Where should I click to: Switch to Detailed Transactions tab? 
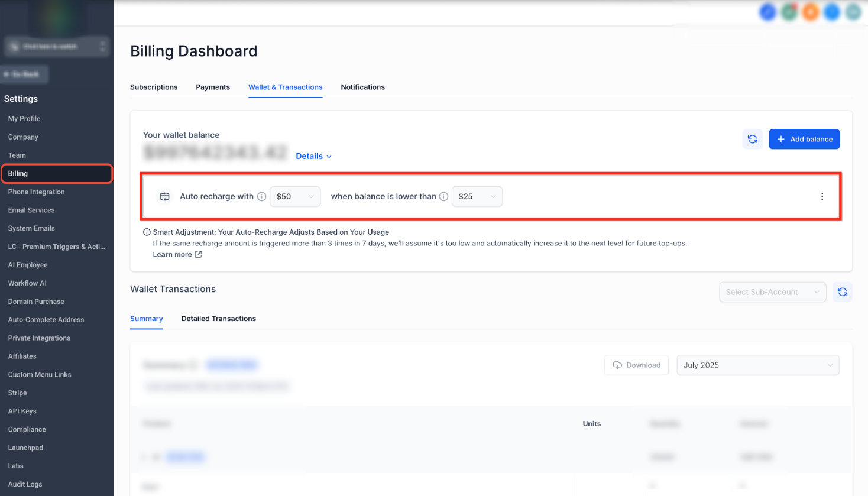coord(219,319)
